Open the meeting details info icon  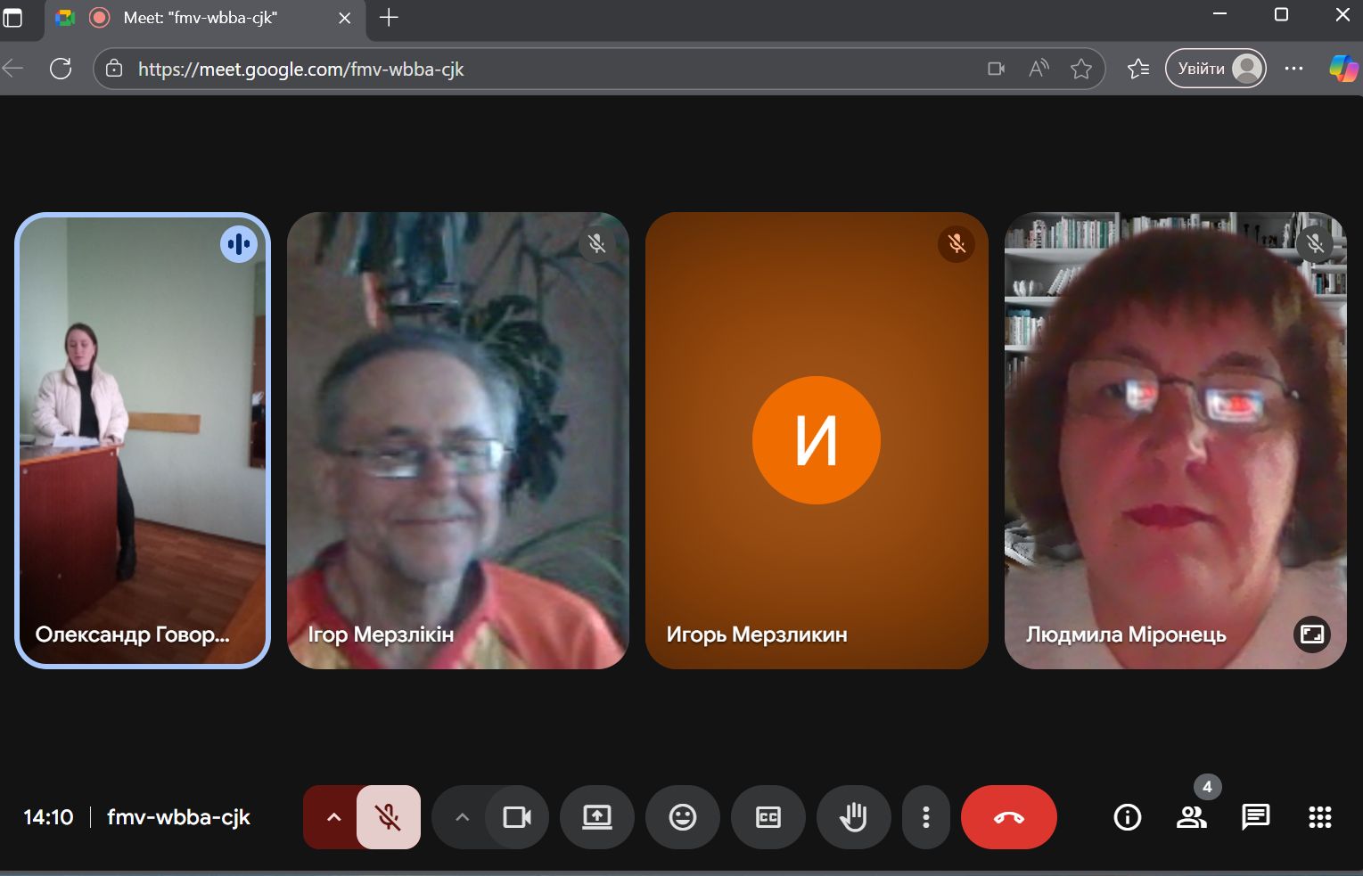[x=1127, y=817]
